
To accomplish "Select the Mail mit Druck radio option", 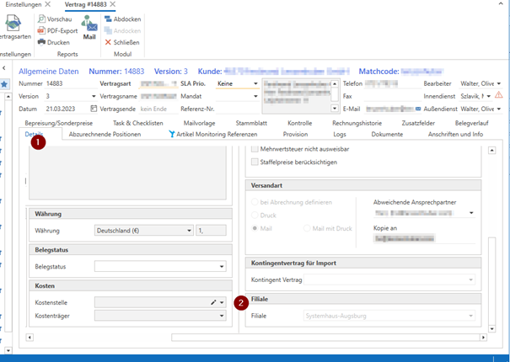I will 307,228.
